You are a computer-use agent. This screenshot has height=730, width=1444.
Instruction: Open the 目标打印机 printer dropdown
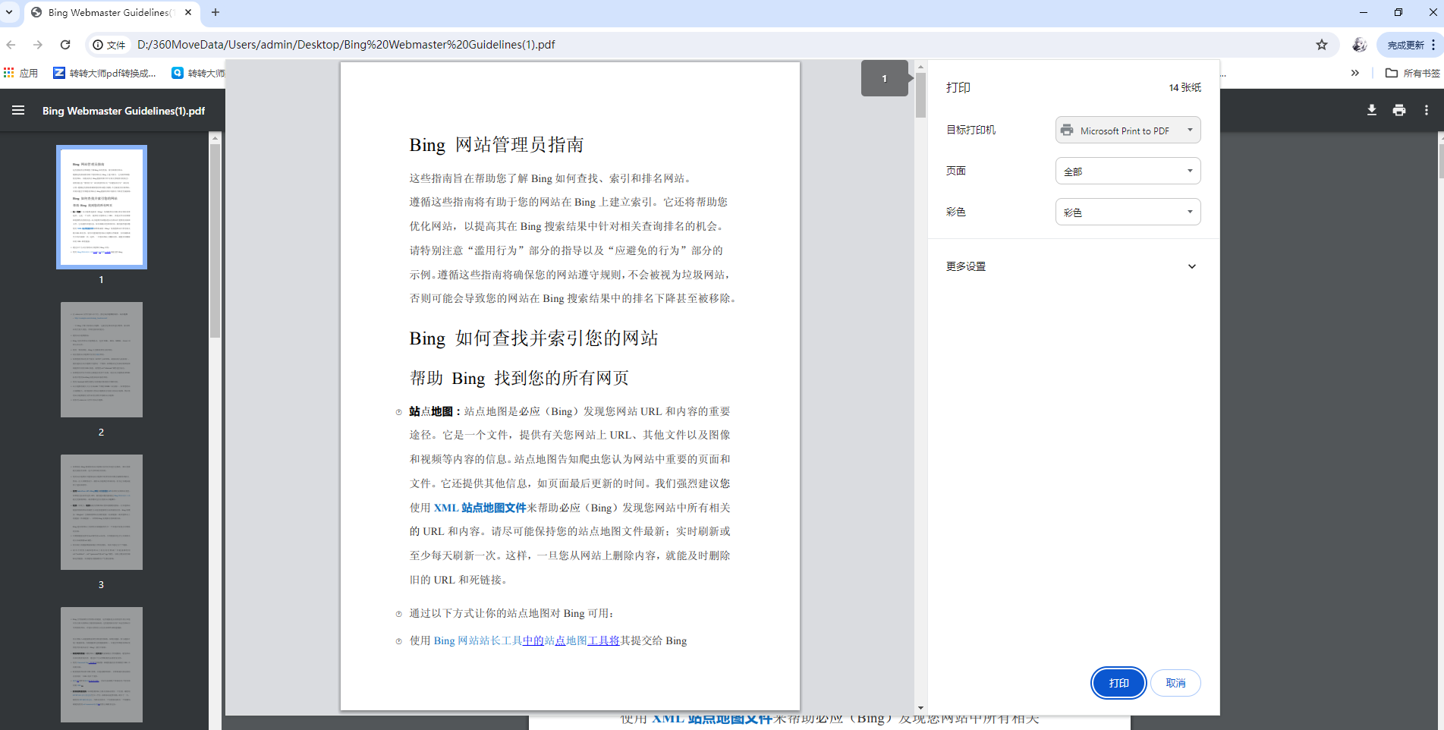[1128, 130]
